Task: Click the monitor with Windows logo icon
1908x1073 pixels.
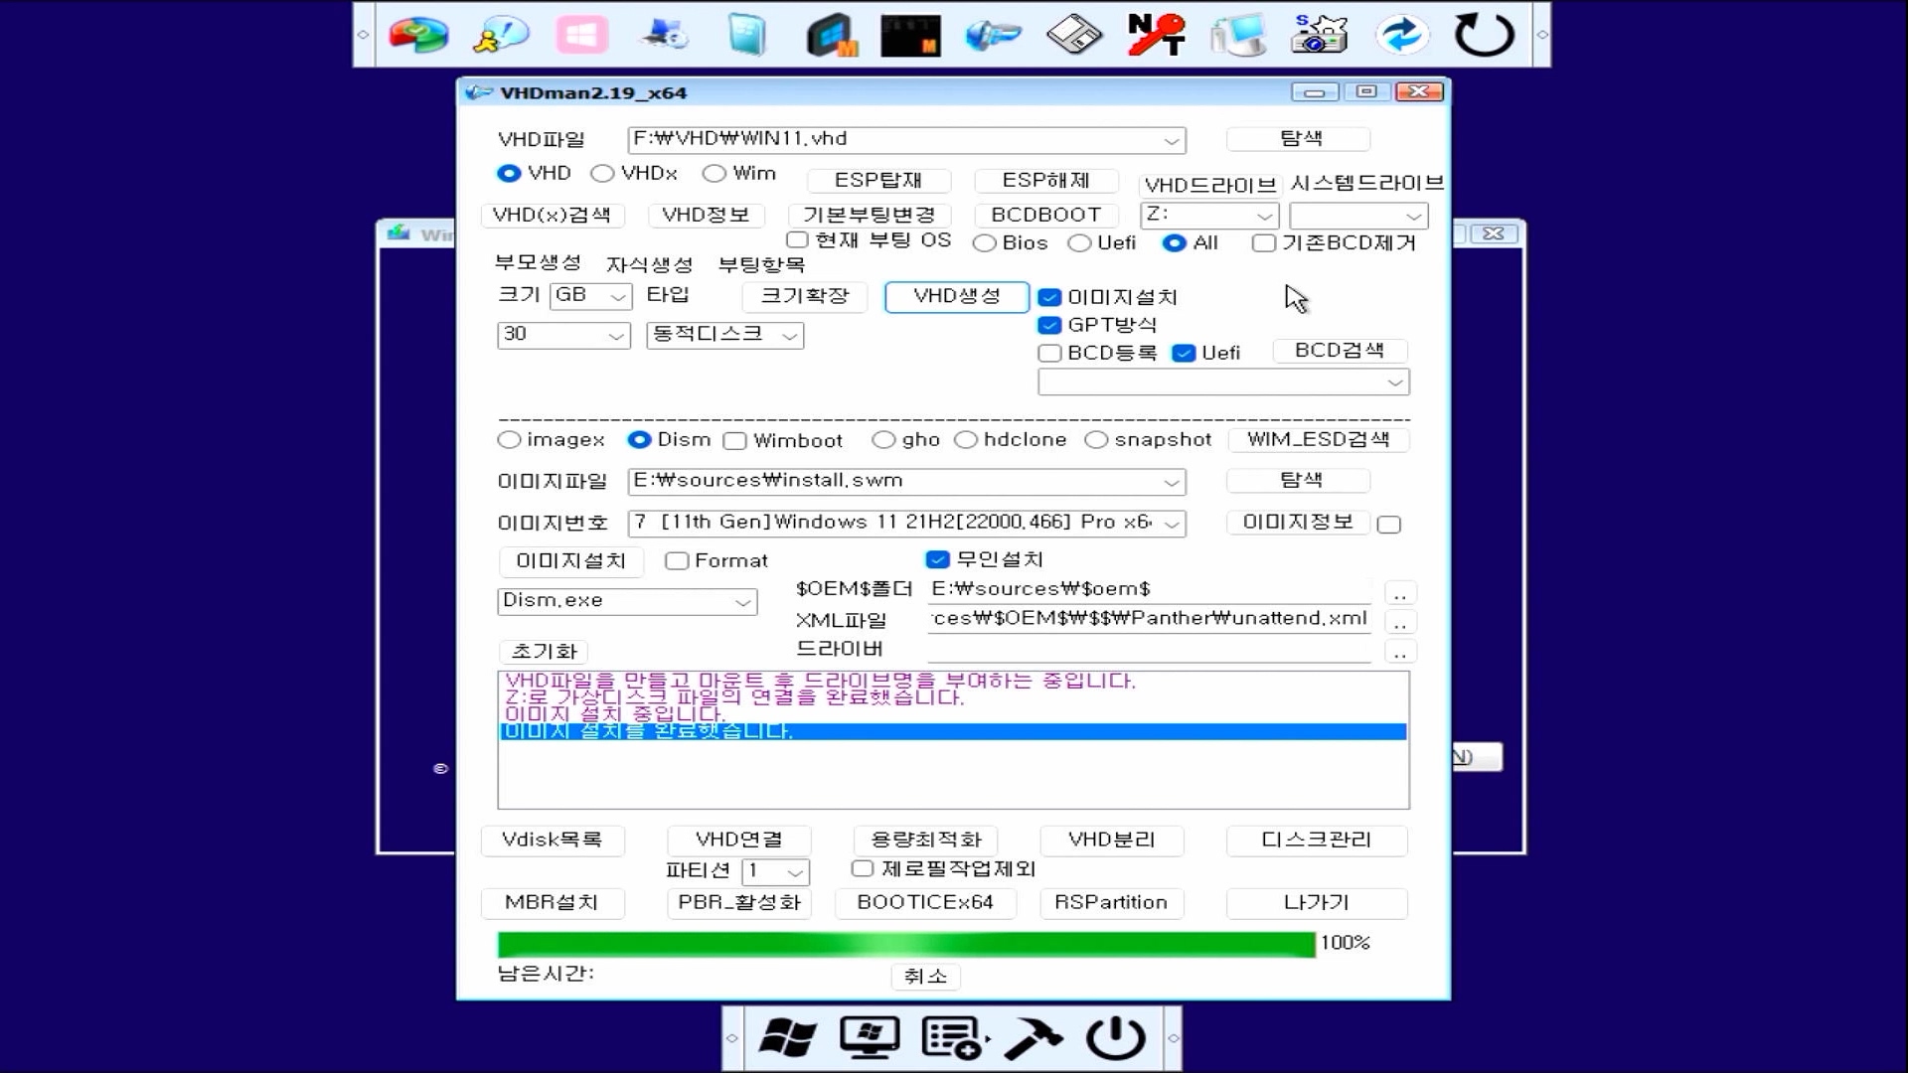Action: 870,1038
